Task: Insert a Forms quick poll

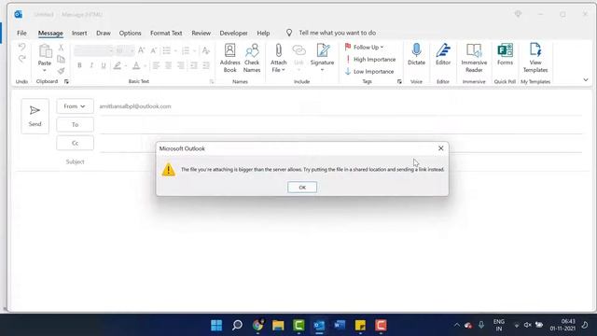Action: [505, 54]
